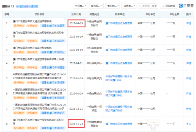Viewport: 196px width, 132px height.
Task: Open 详情 for row 5
Action: pyautogui.click(x=189, y=78)
